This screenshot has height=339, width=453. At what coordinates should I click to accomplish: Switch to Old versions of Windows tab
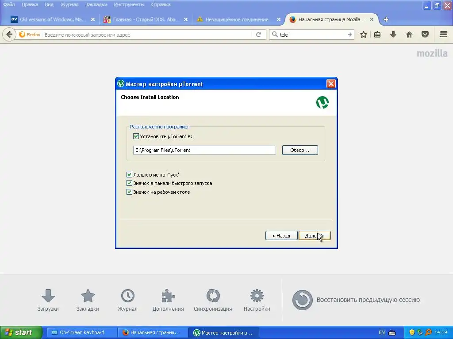[x=52, y=19]
